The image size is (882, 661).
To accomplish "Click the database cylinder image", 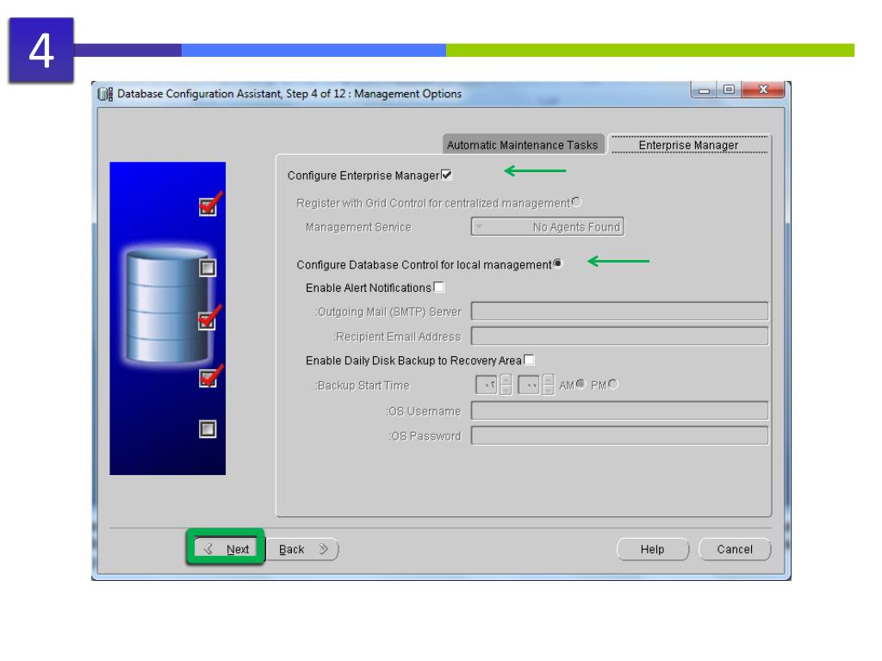I will (x=167, y=306).
